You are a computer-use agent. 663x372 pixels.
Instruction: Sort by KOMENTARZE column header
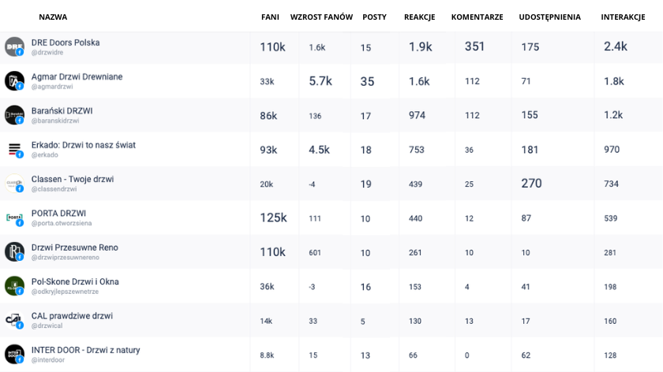pos(477,17)
